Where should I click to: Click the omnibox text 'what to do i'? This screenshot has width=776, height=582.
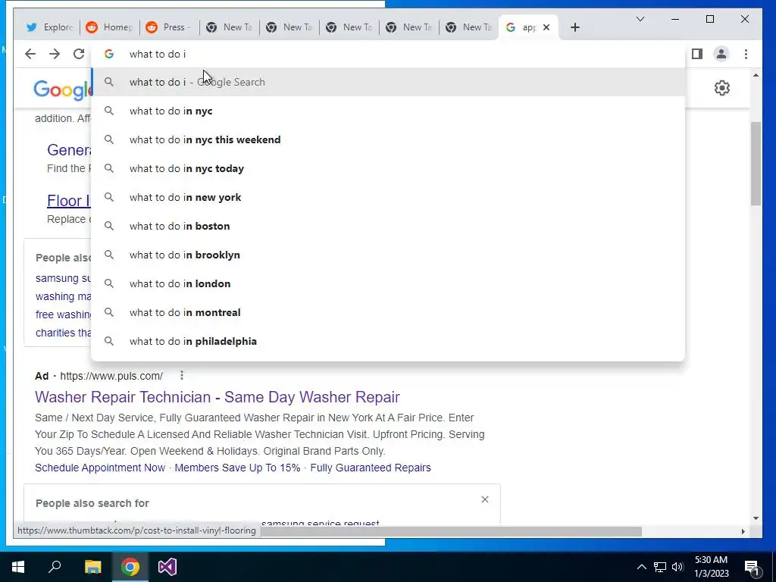click(x=158, y=54)
